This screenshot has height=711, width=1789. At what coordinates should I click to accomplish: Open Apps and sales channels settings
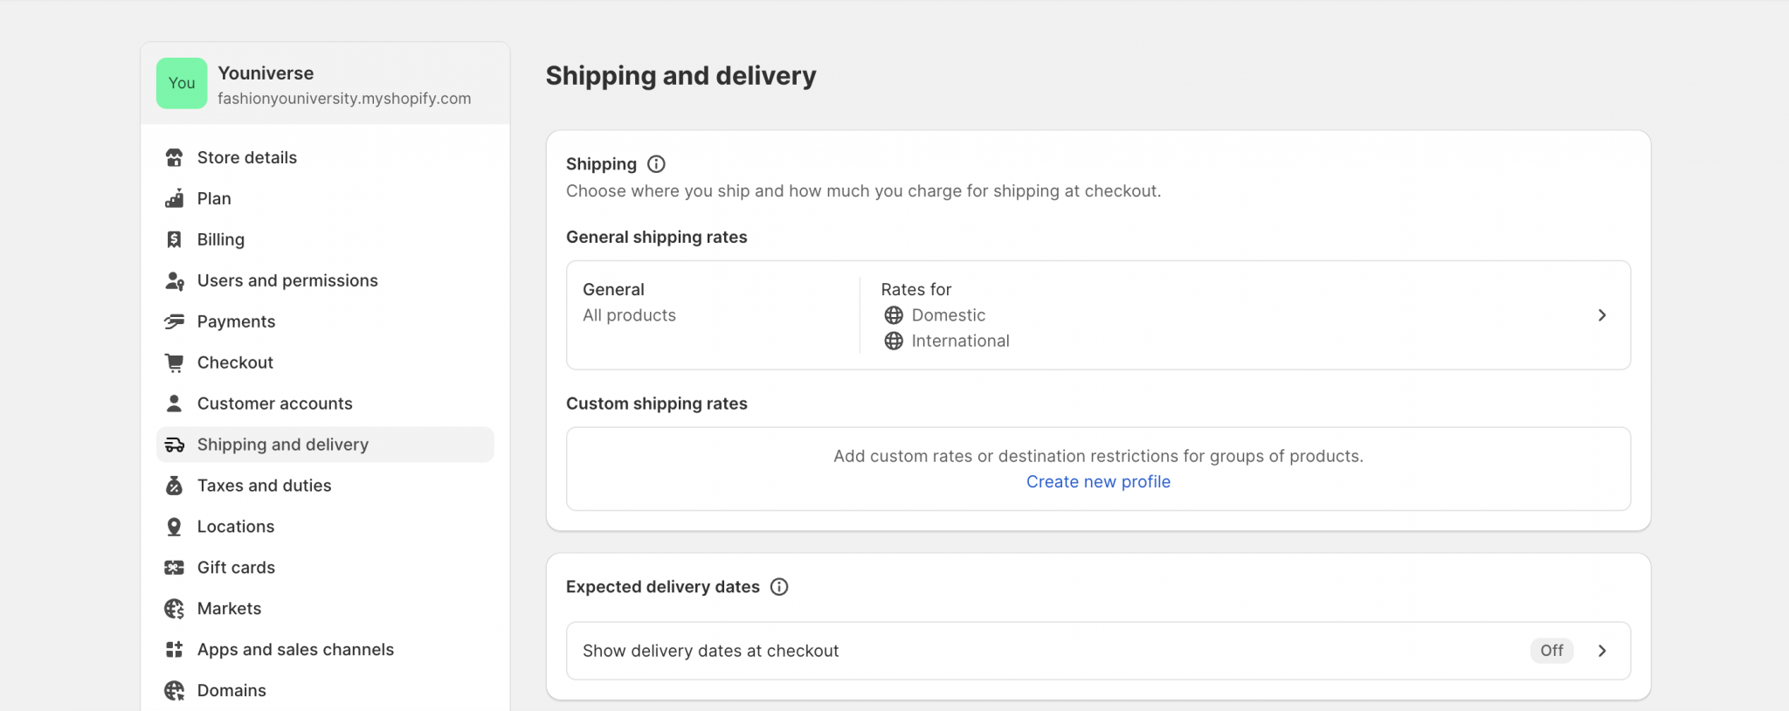tap(295, 650)
